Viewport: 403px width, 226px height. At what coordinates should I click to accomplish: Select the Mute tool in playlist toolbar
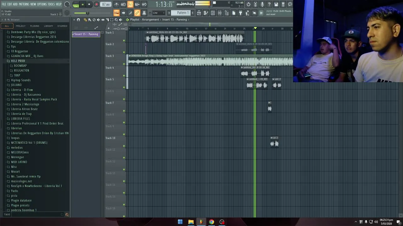click(x=99, y=19)
